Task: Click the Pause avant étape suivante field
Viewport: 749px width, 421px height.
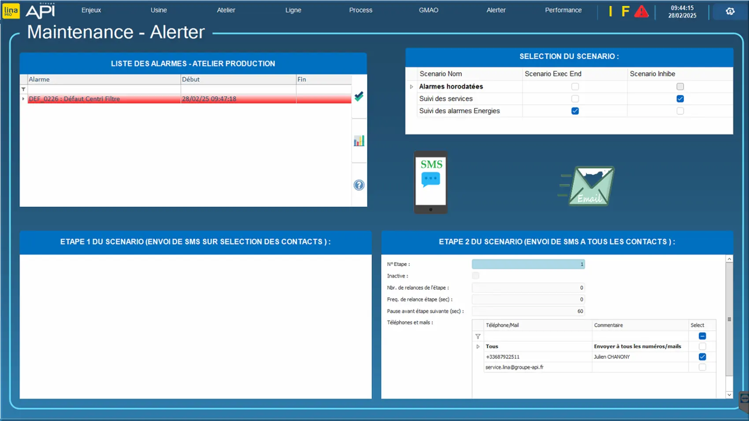Action: [528, 311]
